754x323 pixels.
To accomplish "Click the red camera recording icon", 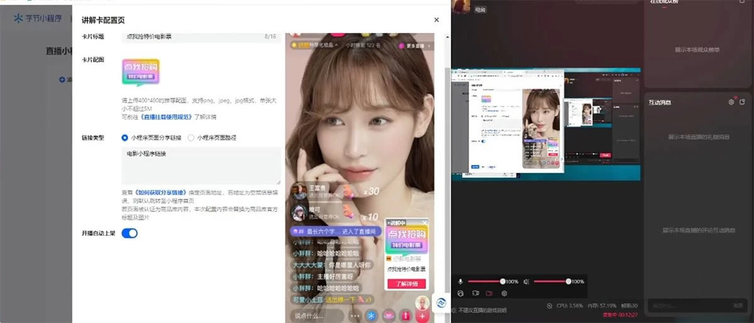I will 489,293.
